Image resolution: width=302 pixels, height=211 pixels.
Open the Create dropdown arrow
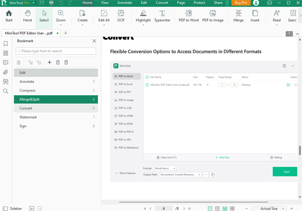click(82, 25)
